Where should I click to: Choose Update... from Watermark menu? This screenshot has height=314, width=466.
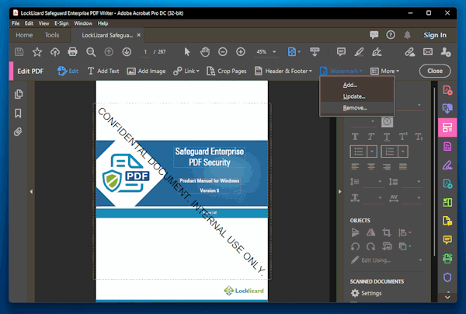(354, 96)
